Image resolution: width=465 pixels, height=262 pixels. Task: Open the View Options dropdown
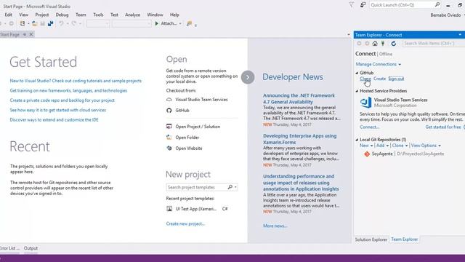tap(426, 146)
